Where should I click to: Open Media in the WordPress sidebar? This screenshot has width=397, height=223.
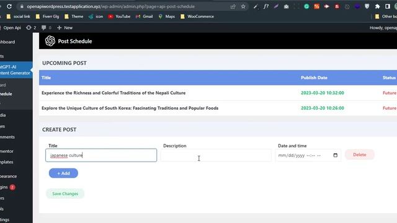(3, 115)
